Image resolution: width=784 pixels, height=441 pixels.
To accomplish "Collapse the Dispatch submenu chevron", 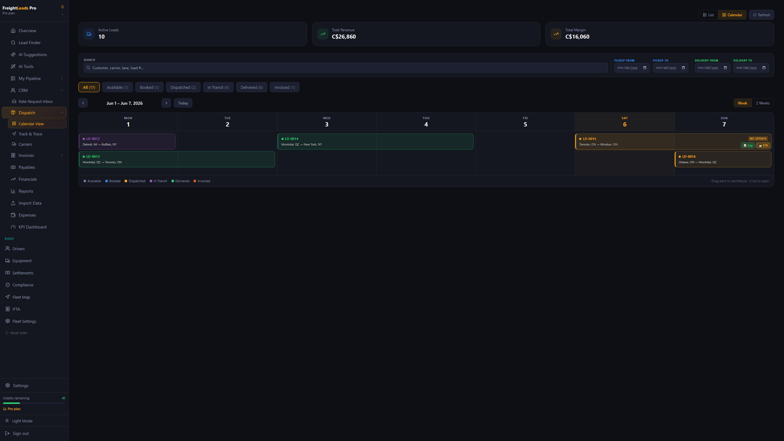I will coord(62,112).
